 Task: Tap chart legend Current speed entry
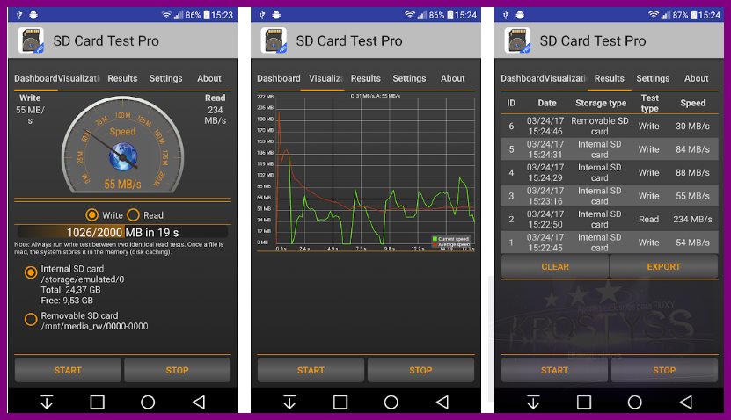pos(450,239)
